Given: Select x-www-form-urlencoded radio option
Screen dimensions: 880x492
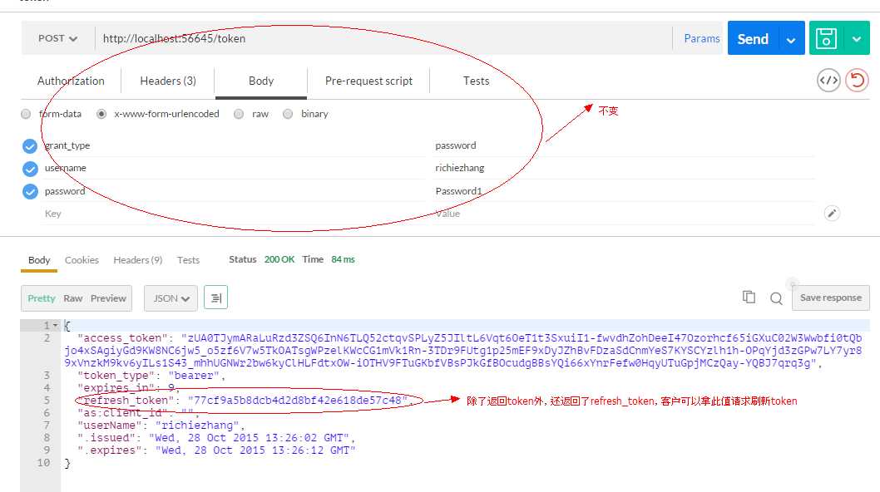Looking at the screenshot, I should (101, 114).
